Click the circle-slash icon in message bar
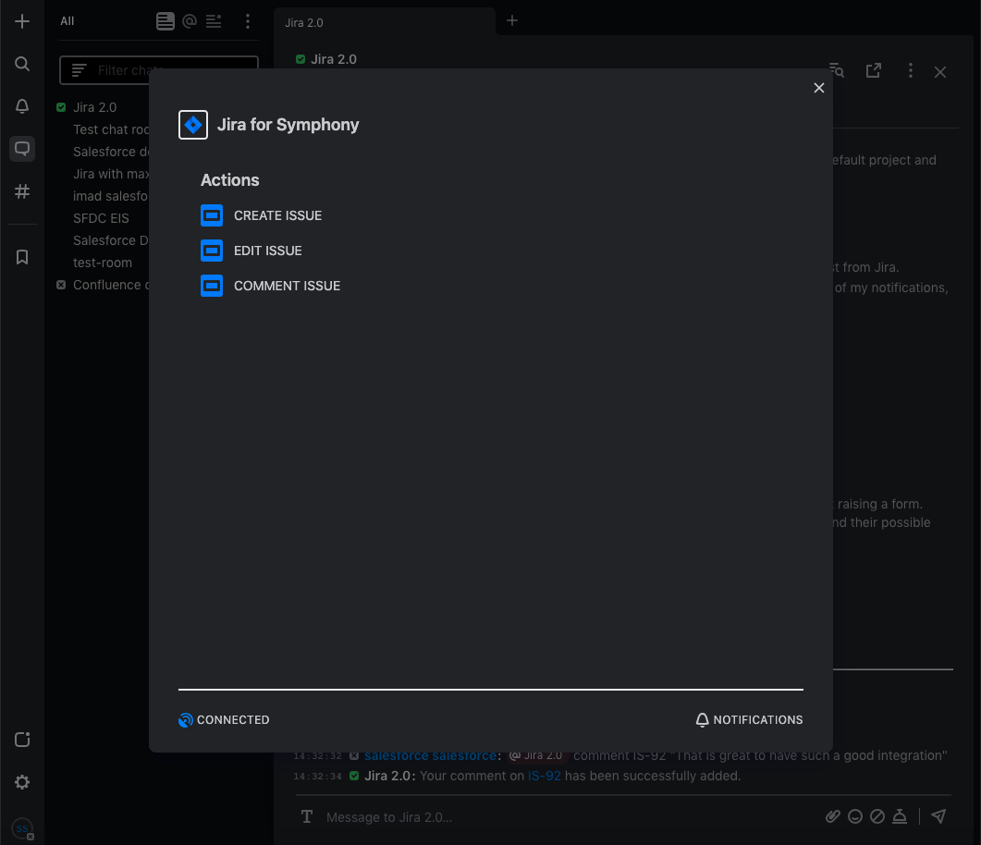 click(877, 816)
